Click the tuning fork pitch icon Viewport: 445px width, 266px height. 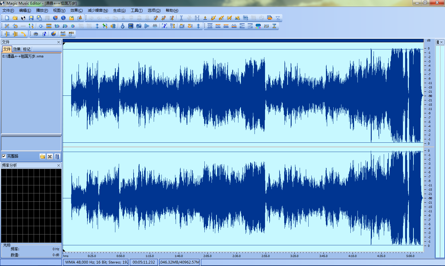(x=173, y=26)
